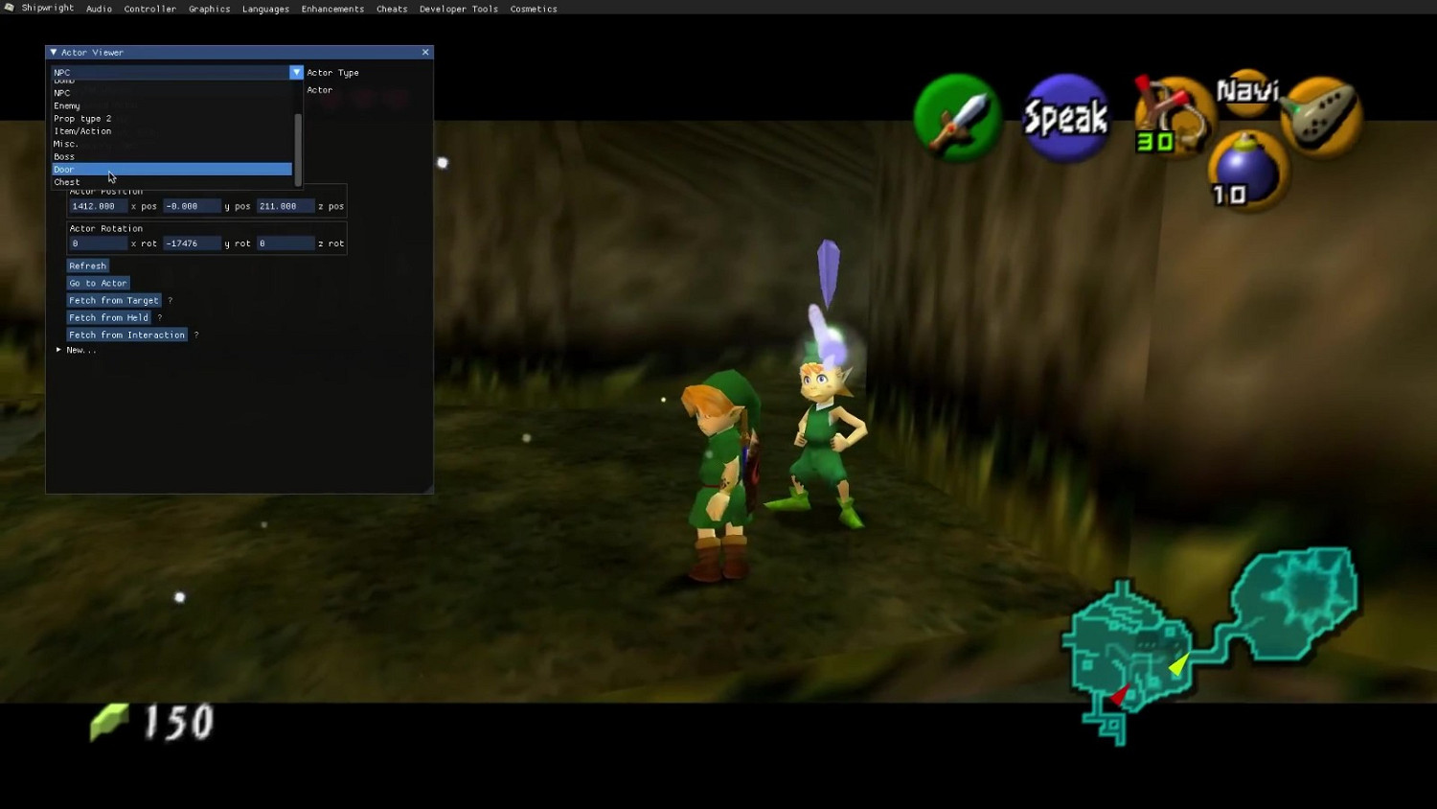Choose Door from the actor type list

[64, 170]
